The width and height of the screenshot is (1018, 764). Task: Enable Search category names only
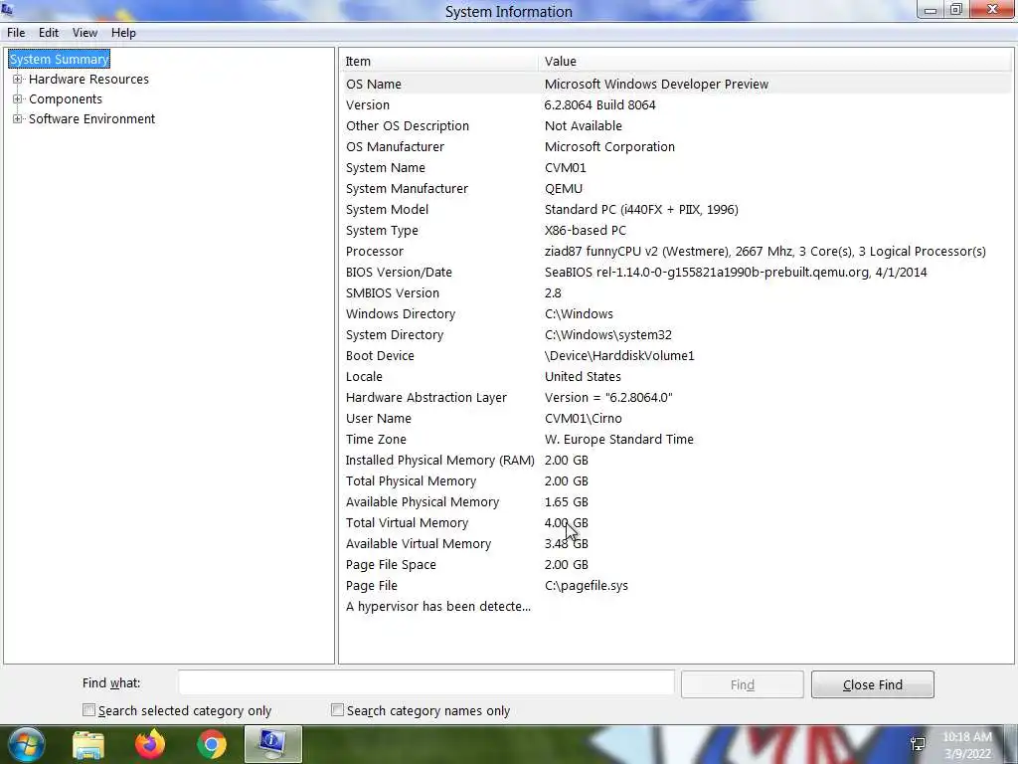click(337, 710)
